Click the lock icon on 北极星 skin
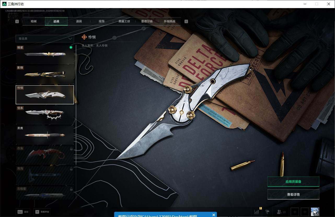The width and height of the screenshot is (335, 217). click(x=71, y=189)
